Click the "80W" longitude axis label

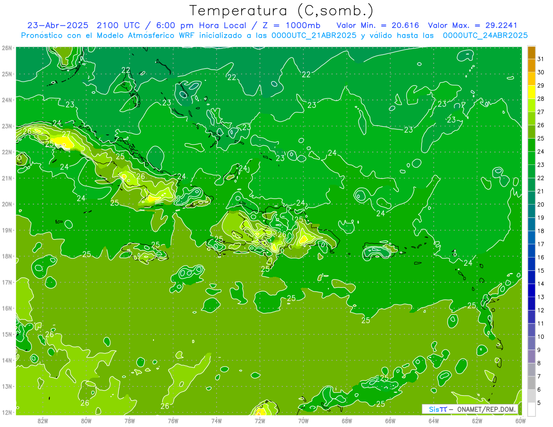click(86, 421)
